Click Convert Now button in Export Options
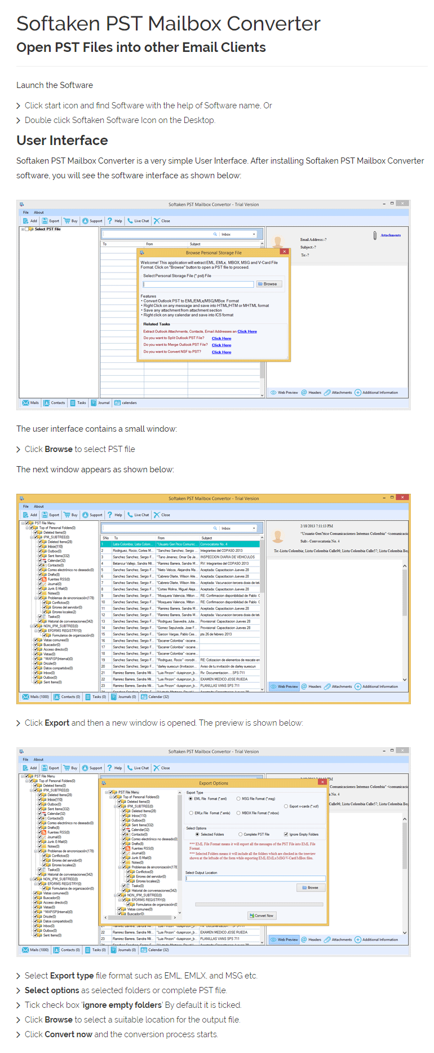 coord(262,916)
